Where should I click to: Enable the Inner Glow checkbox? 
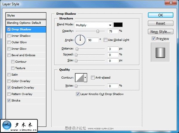[x=9, y=49]
